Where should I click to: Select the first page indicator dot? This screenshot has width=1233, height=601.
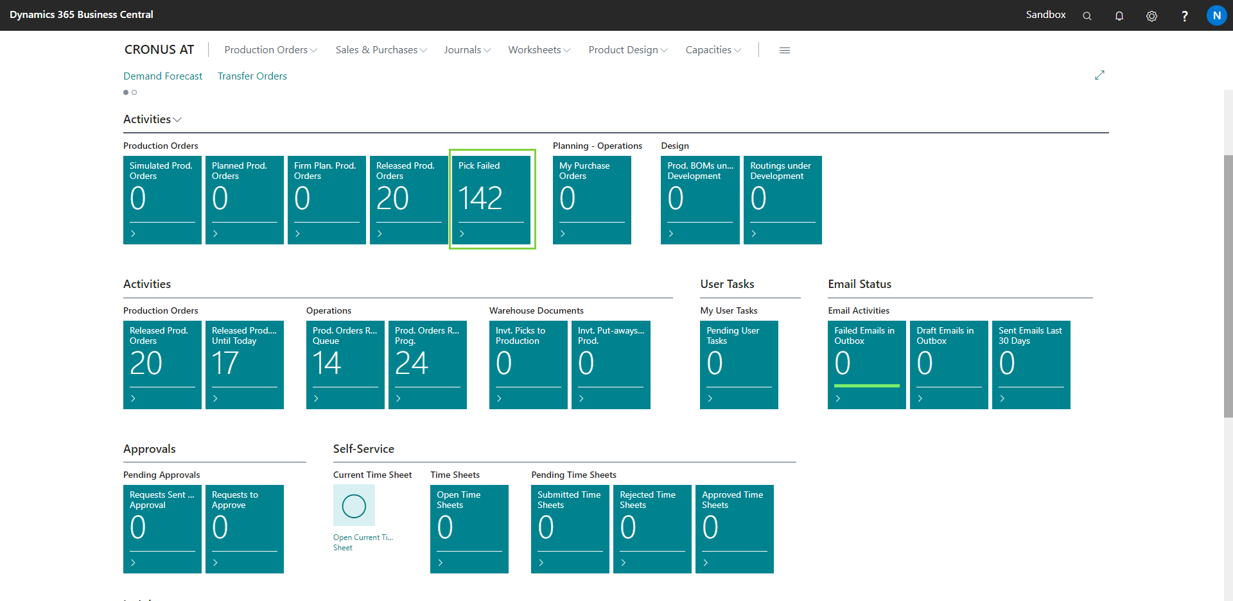(126, 92)
